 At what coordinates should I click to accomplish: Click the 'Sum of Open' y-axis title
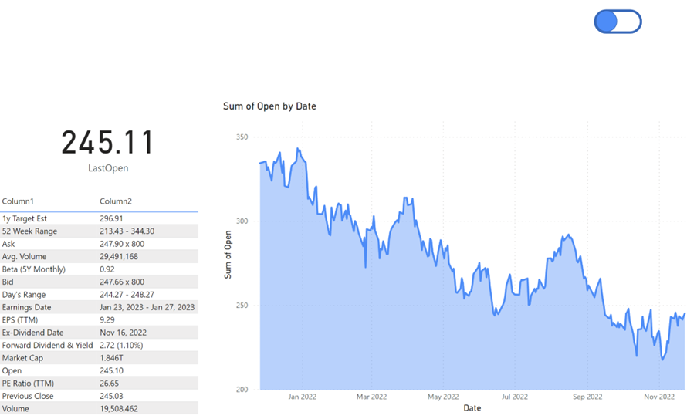pos(228,253)
